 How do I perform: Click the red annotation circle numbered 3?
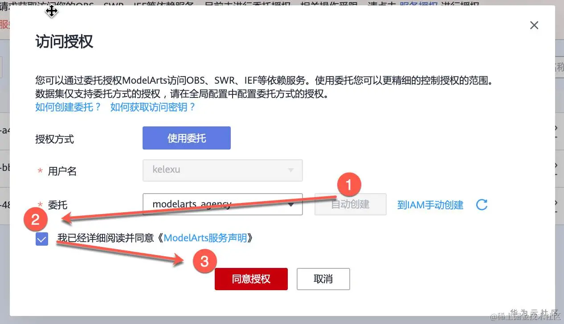(204, 261)
